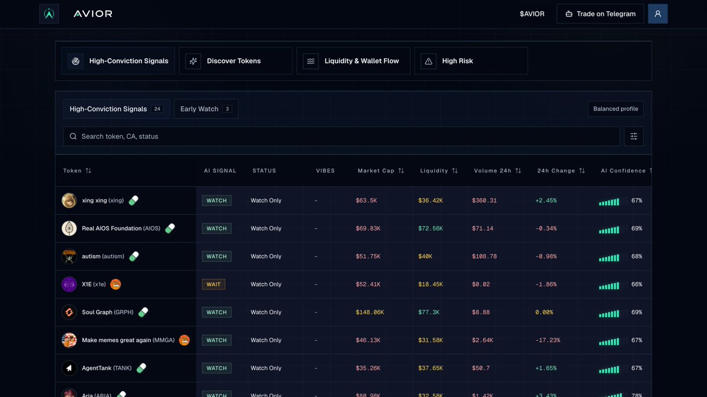Viewport: 707px width, 397px height.
Task: Click the WATCH badge for xing xing
Action: pyautogui.click(x=217, y=201)
